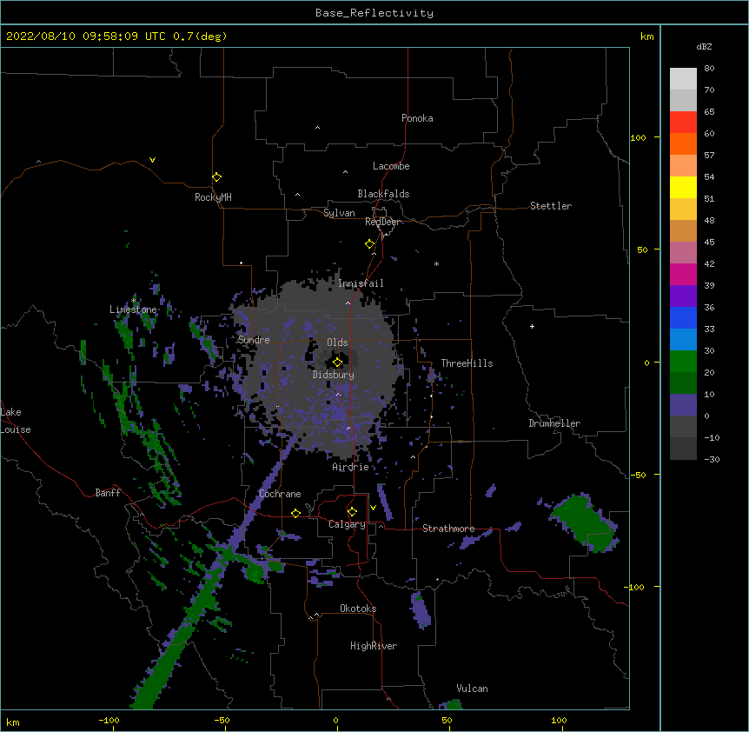Click the Airdrie city label
The height and width of the screenshot is (732, 749).
click(351, 467)
